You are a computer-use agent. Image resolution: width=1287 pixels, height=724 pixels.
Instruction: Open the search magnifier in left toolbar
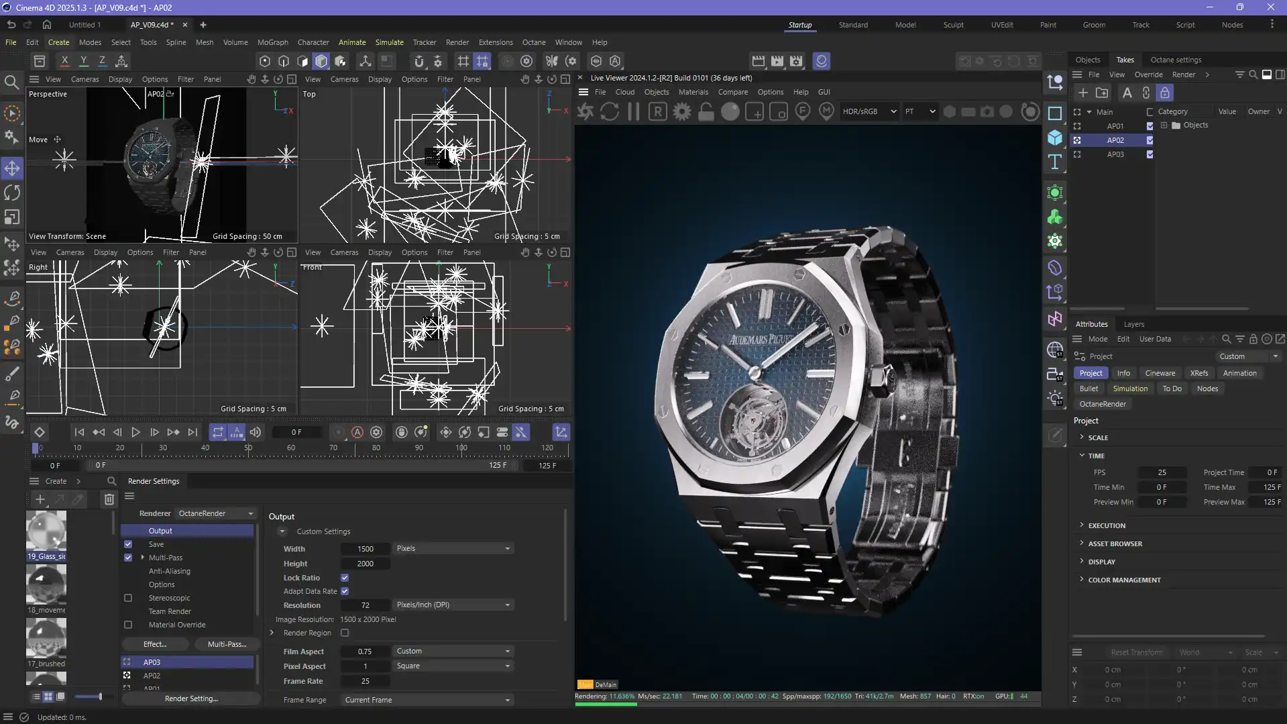[x=11, y=83]
